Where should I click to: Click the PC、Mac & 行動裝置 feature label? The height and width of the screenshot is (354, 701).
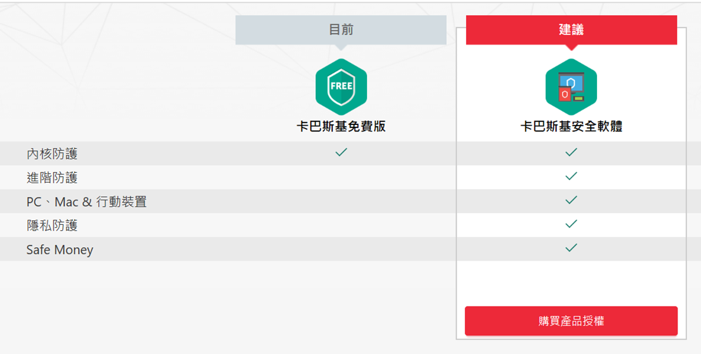pyautogui.click(x=86, y=201)
